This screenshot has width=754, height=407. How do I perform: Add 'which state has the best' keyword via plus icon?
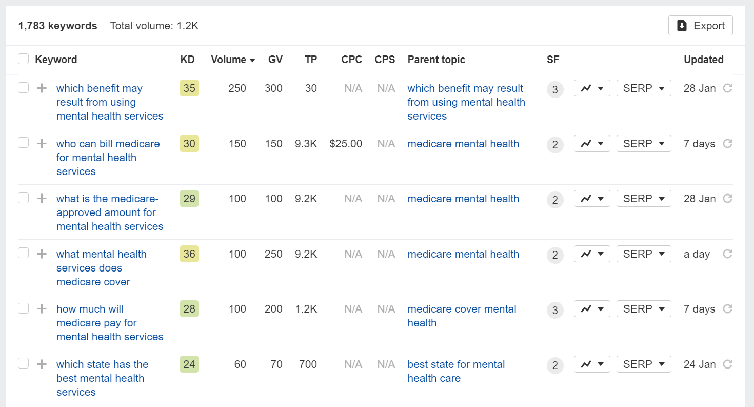click(x=42, y=364)
